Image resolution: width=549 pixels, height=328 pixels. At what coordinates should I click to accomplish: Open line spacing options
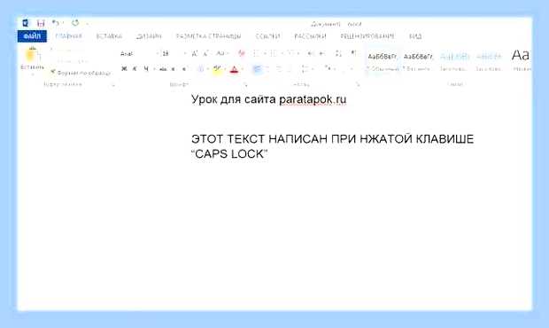(x=305, y=69)
